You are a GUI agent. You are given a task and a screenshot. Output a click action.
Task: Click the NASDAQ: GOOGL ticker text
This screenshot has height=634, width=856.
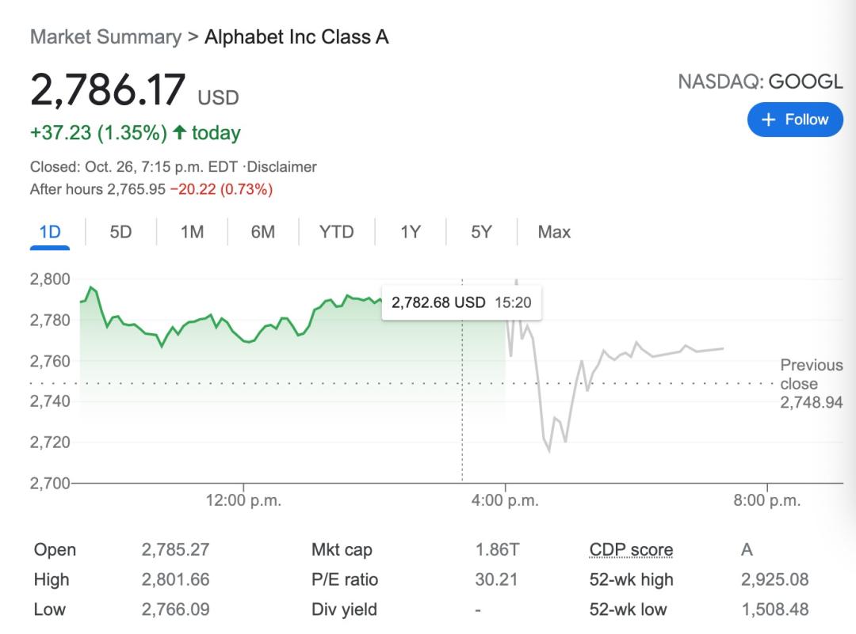760,82
